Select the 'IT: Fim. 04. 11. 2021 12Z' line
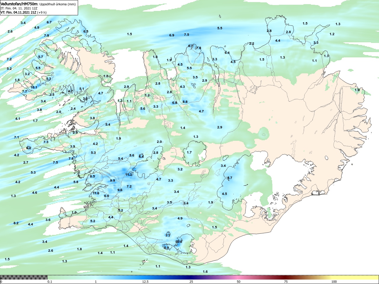This screenshot has height=284, width=379. point(19,8)
